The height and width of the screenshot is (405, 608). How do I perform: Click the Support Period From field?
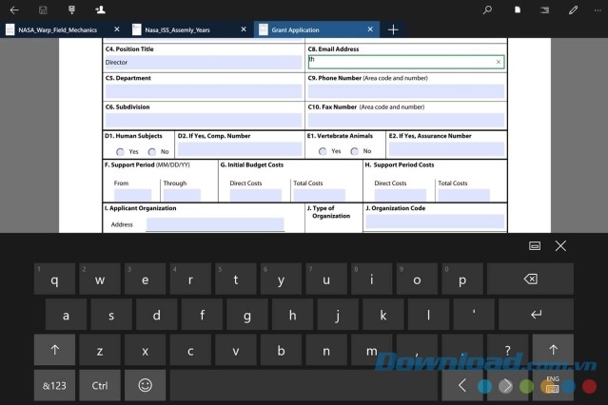(132, 195)
